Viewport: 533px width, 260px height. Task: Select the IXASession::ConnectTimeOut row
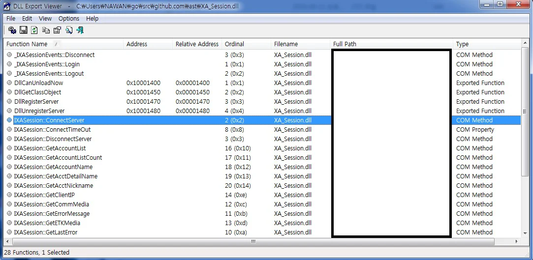pyautogui.click(x=262, y=130)
